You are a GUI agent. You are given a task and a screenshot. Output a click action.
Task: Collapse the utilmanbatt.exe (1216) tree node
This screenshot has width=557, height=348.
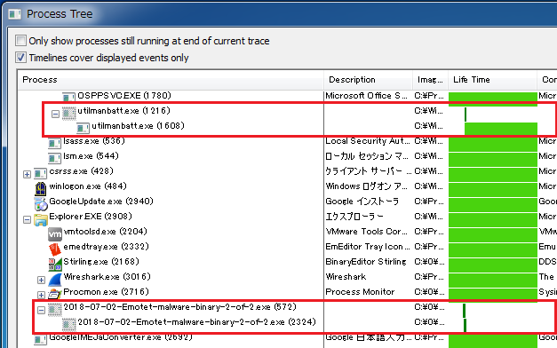[55, 114]
